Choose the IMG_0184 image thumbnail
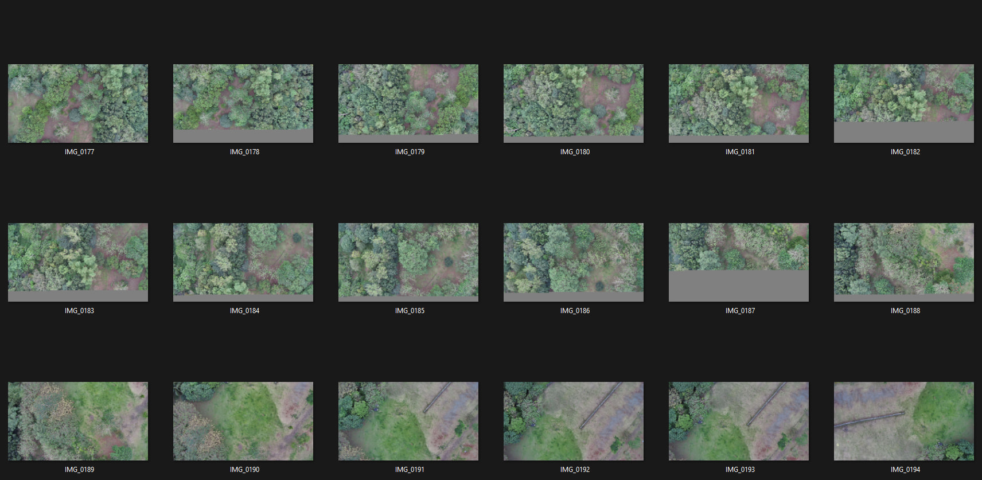982x480 pixels. pyautogui.click(x=243, y=262)
